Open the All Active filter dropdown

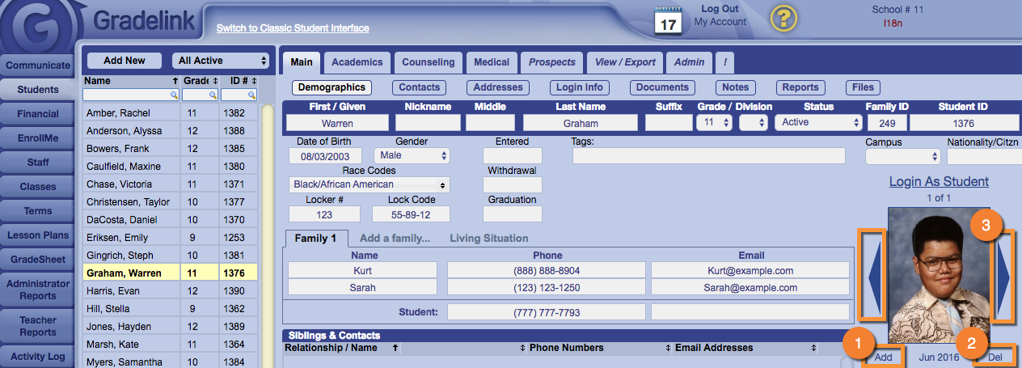[x=221, y=61]
